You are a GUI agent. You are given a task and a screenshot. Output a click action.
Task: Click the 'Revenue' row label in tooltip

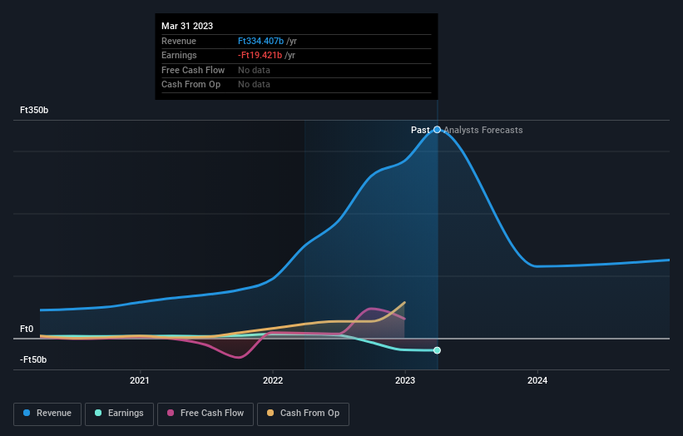179,41
